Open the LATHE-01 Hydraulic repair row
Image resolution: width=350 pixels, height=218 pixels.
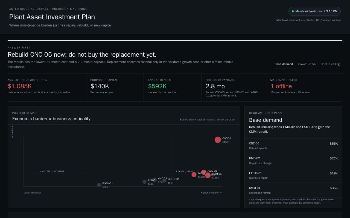293,175
